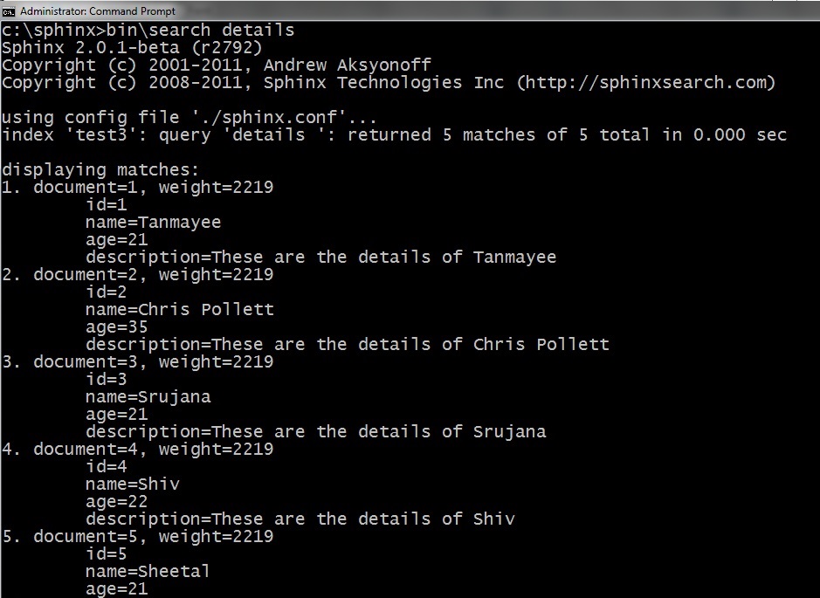Viewport: 820px width, 598px height.
Task: Click the Administrator: Command Prompt title bar
Action: (x=410, y=11)
